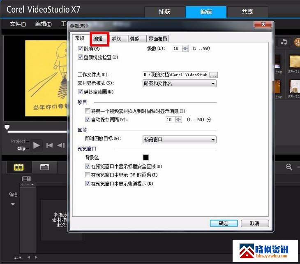
Task: Switch to Storyboard view icon
Action: point(19,167)
